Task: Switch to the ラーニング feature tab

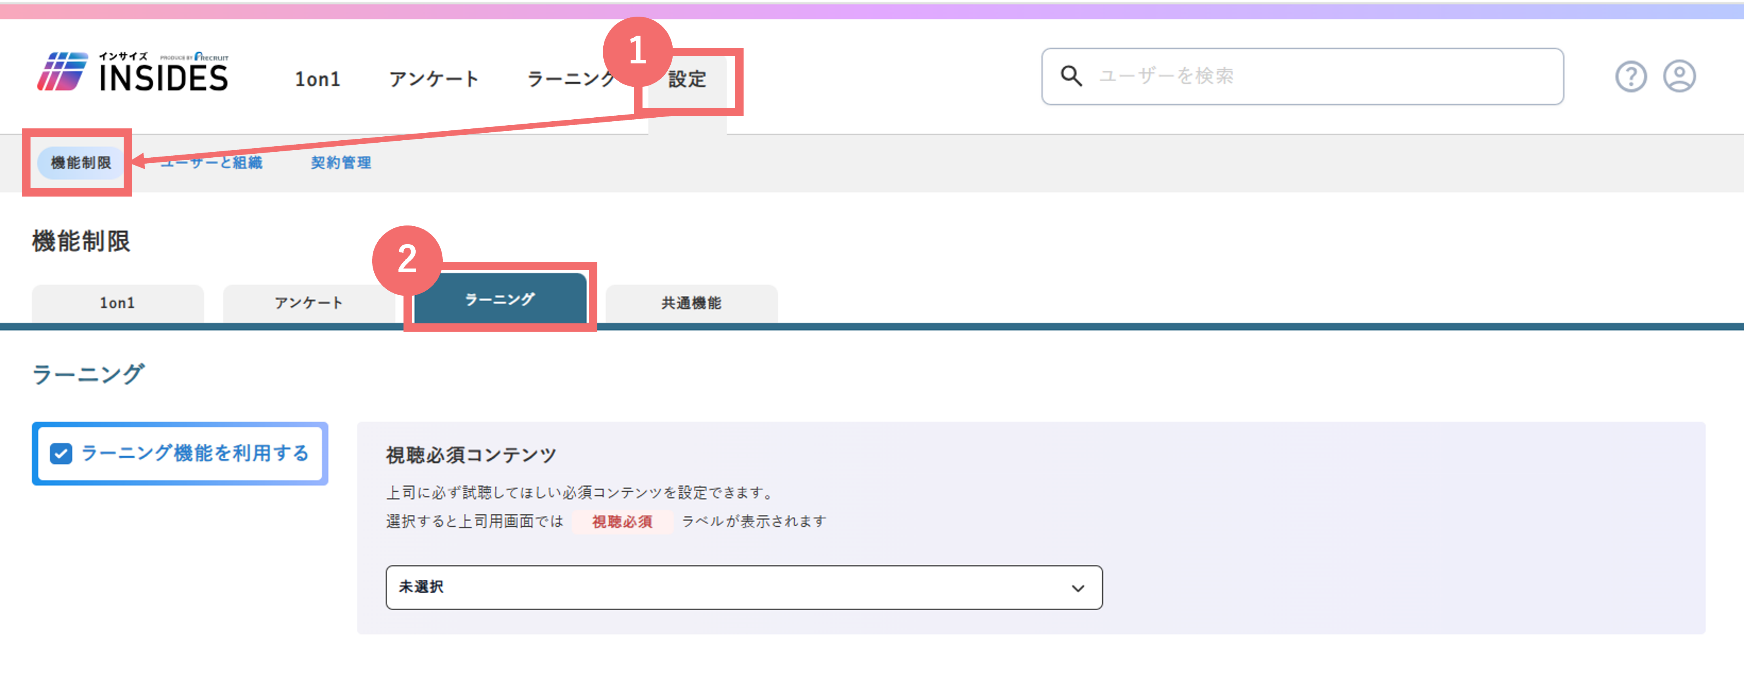Action: (x=500, y=299)
